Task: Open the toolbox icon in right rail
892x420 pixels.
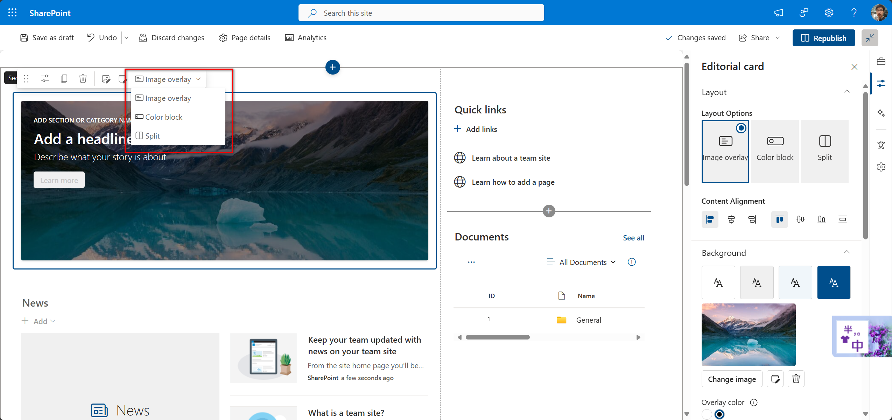Action: pos(881,62)
